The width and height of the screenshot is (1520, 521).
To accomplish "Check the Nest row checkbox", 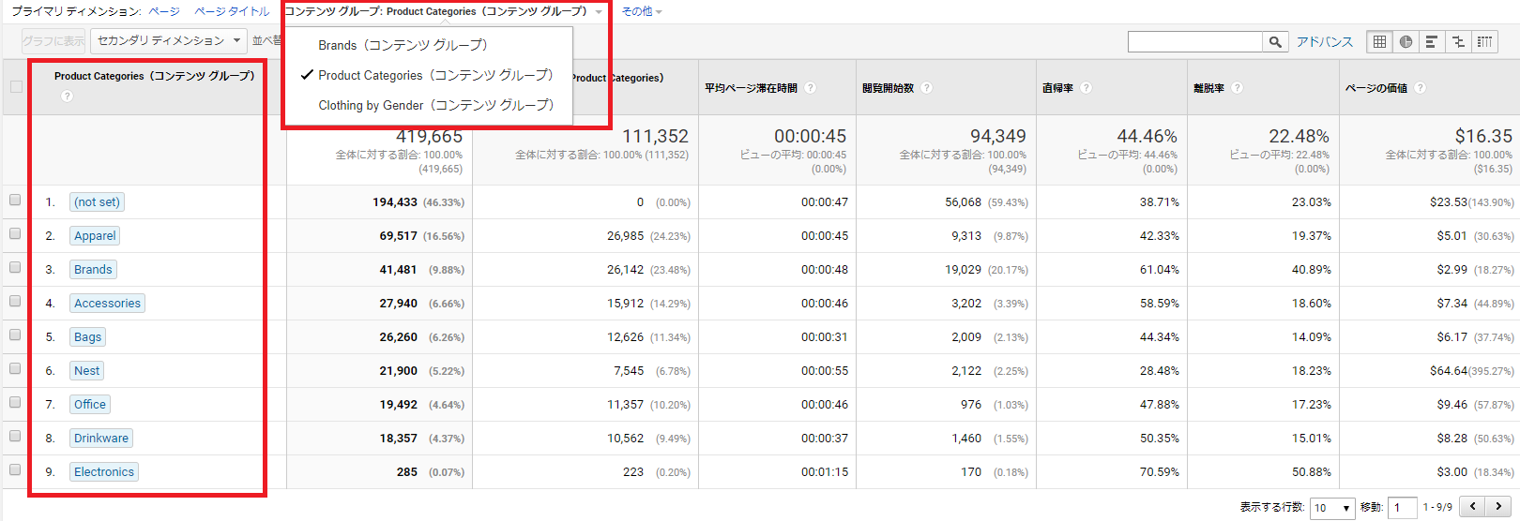I will [x=15, y=368].
